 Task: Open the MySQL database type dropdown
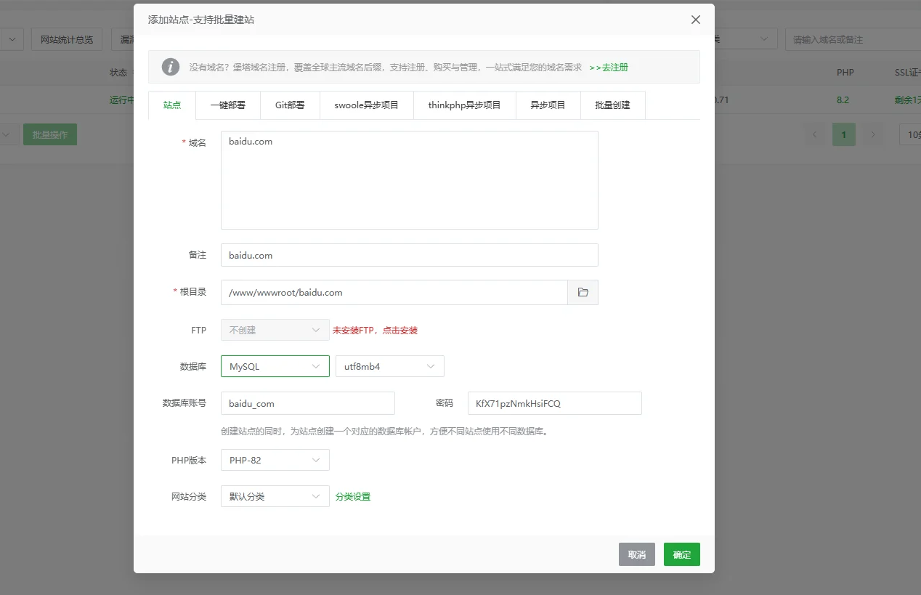275,366
